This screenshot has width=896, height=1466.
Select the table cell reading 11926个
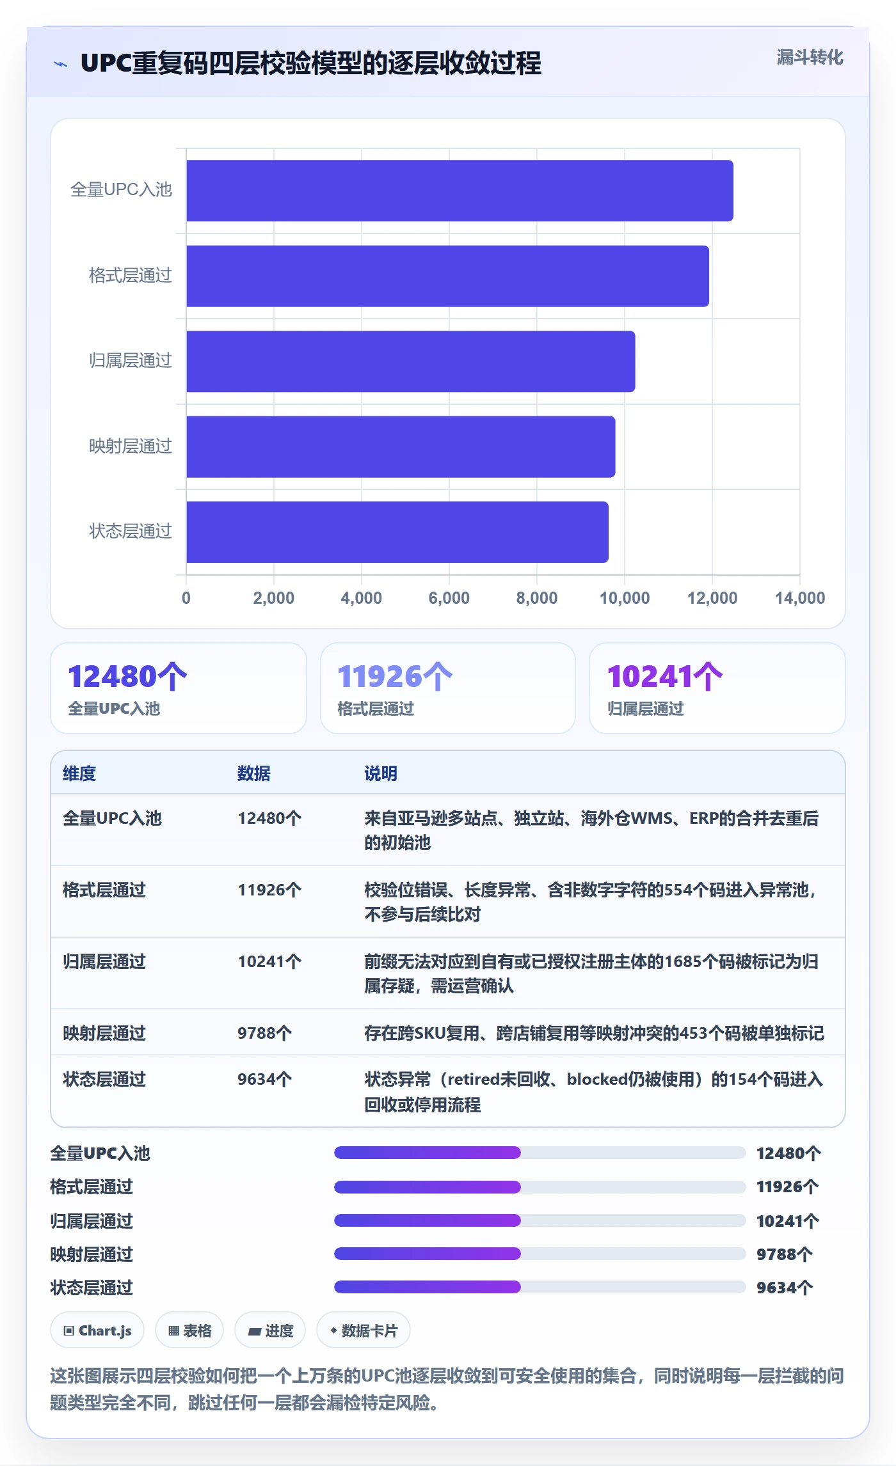click(x=269, y=890)
